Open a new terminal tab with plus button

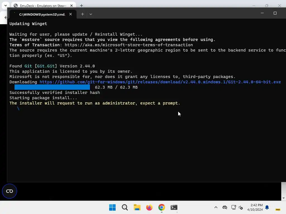pos(82,14)
